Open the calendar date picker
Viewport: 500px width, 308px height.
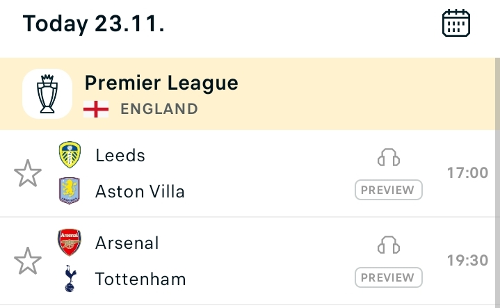456,24
